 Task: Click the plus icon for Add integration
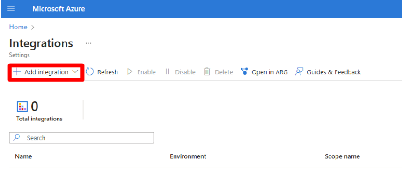[17, 72]
